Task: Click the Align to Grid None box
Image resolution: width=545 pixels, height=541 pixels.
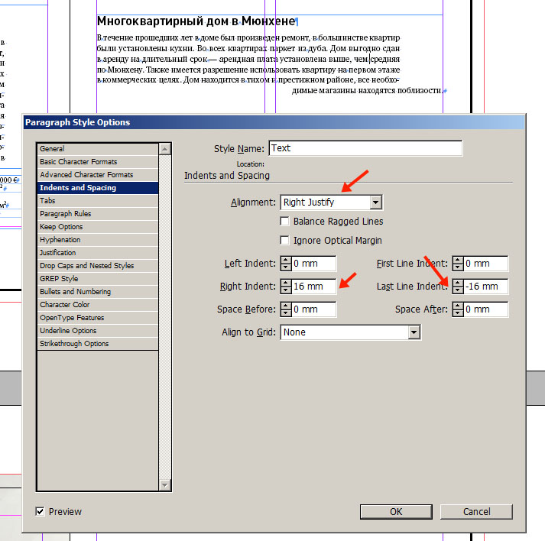Action: (x=350, y=332)
